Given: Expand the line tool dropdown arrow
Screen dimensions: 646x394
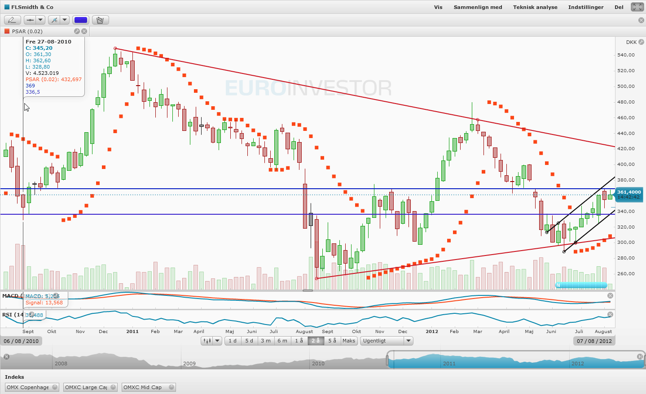Looking at the screenshot, I should coord(40,20).
